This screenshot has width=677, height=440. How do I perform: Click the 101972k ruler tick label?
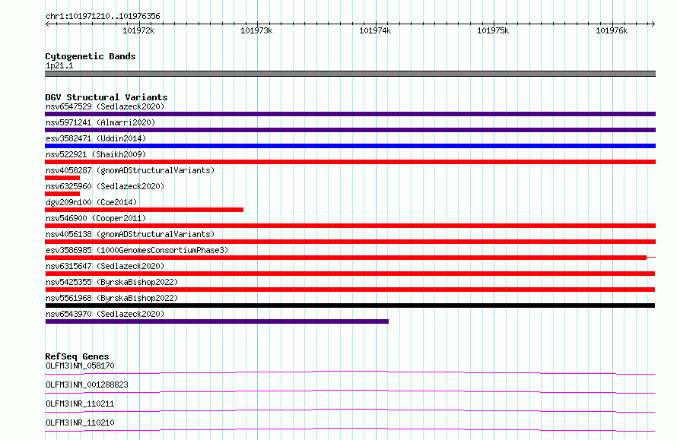pyautogui.click(x=138, y=30)
